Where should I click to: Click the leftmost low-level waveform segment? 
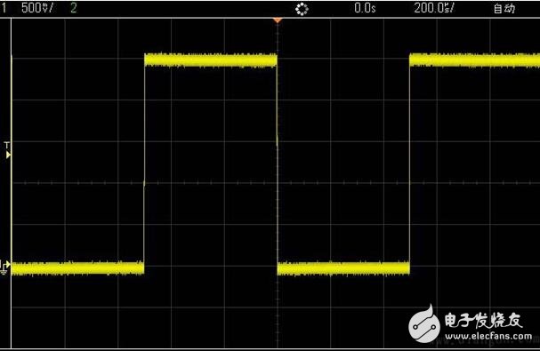point(77,268)
